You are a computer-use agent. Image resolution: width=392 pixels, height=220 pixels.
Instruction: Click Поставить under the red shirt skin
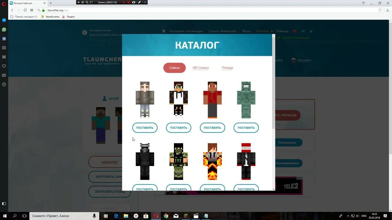[x=212, y=128]
